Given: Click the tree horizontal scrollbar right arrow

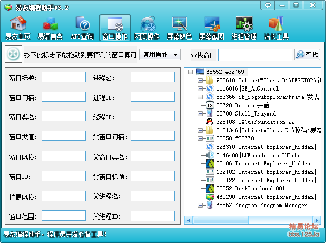Looking at the screenshot, I should point(317,220).
